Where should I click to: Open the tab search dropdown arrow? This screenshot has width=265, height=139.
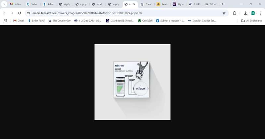pyautogui.click(x=4, y=4)
